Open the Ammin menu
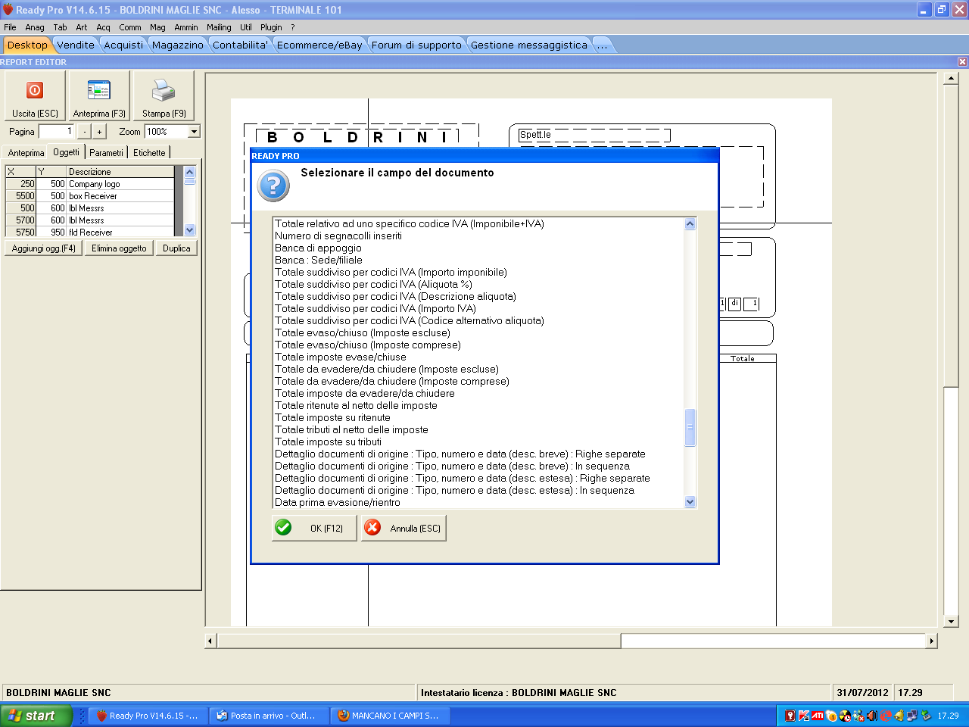The width and height of the screenshot is (969, 727). coord(186,27)
